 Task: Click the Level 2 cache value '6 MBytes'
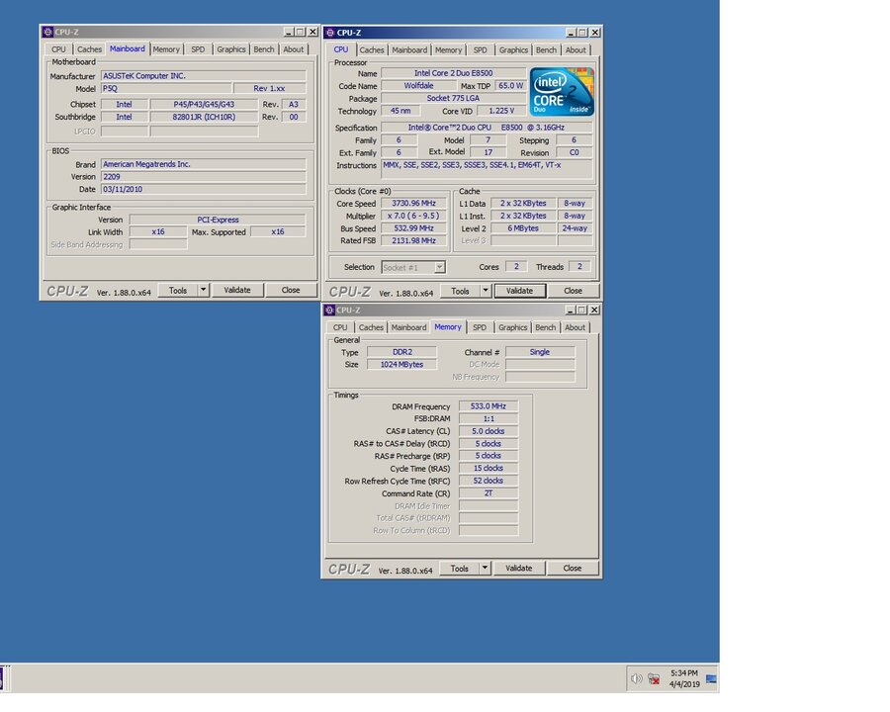coord(523,227)
